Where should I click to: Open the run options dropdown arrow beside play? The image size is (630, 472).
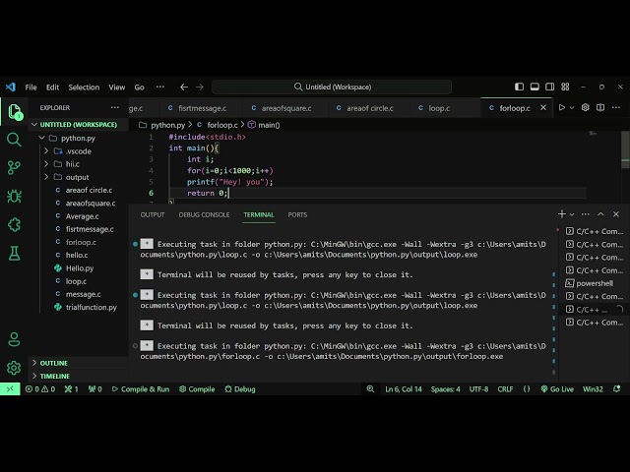tap(572, 107)
